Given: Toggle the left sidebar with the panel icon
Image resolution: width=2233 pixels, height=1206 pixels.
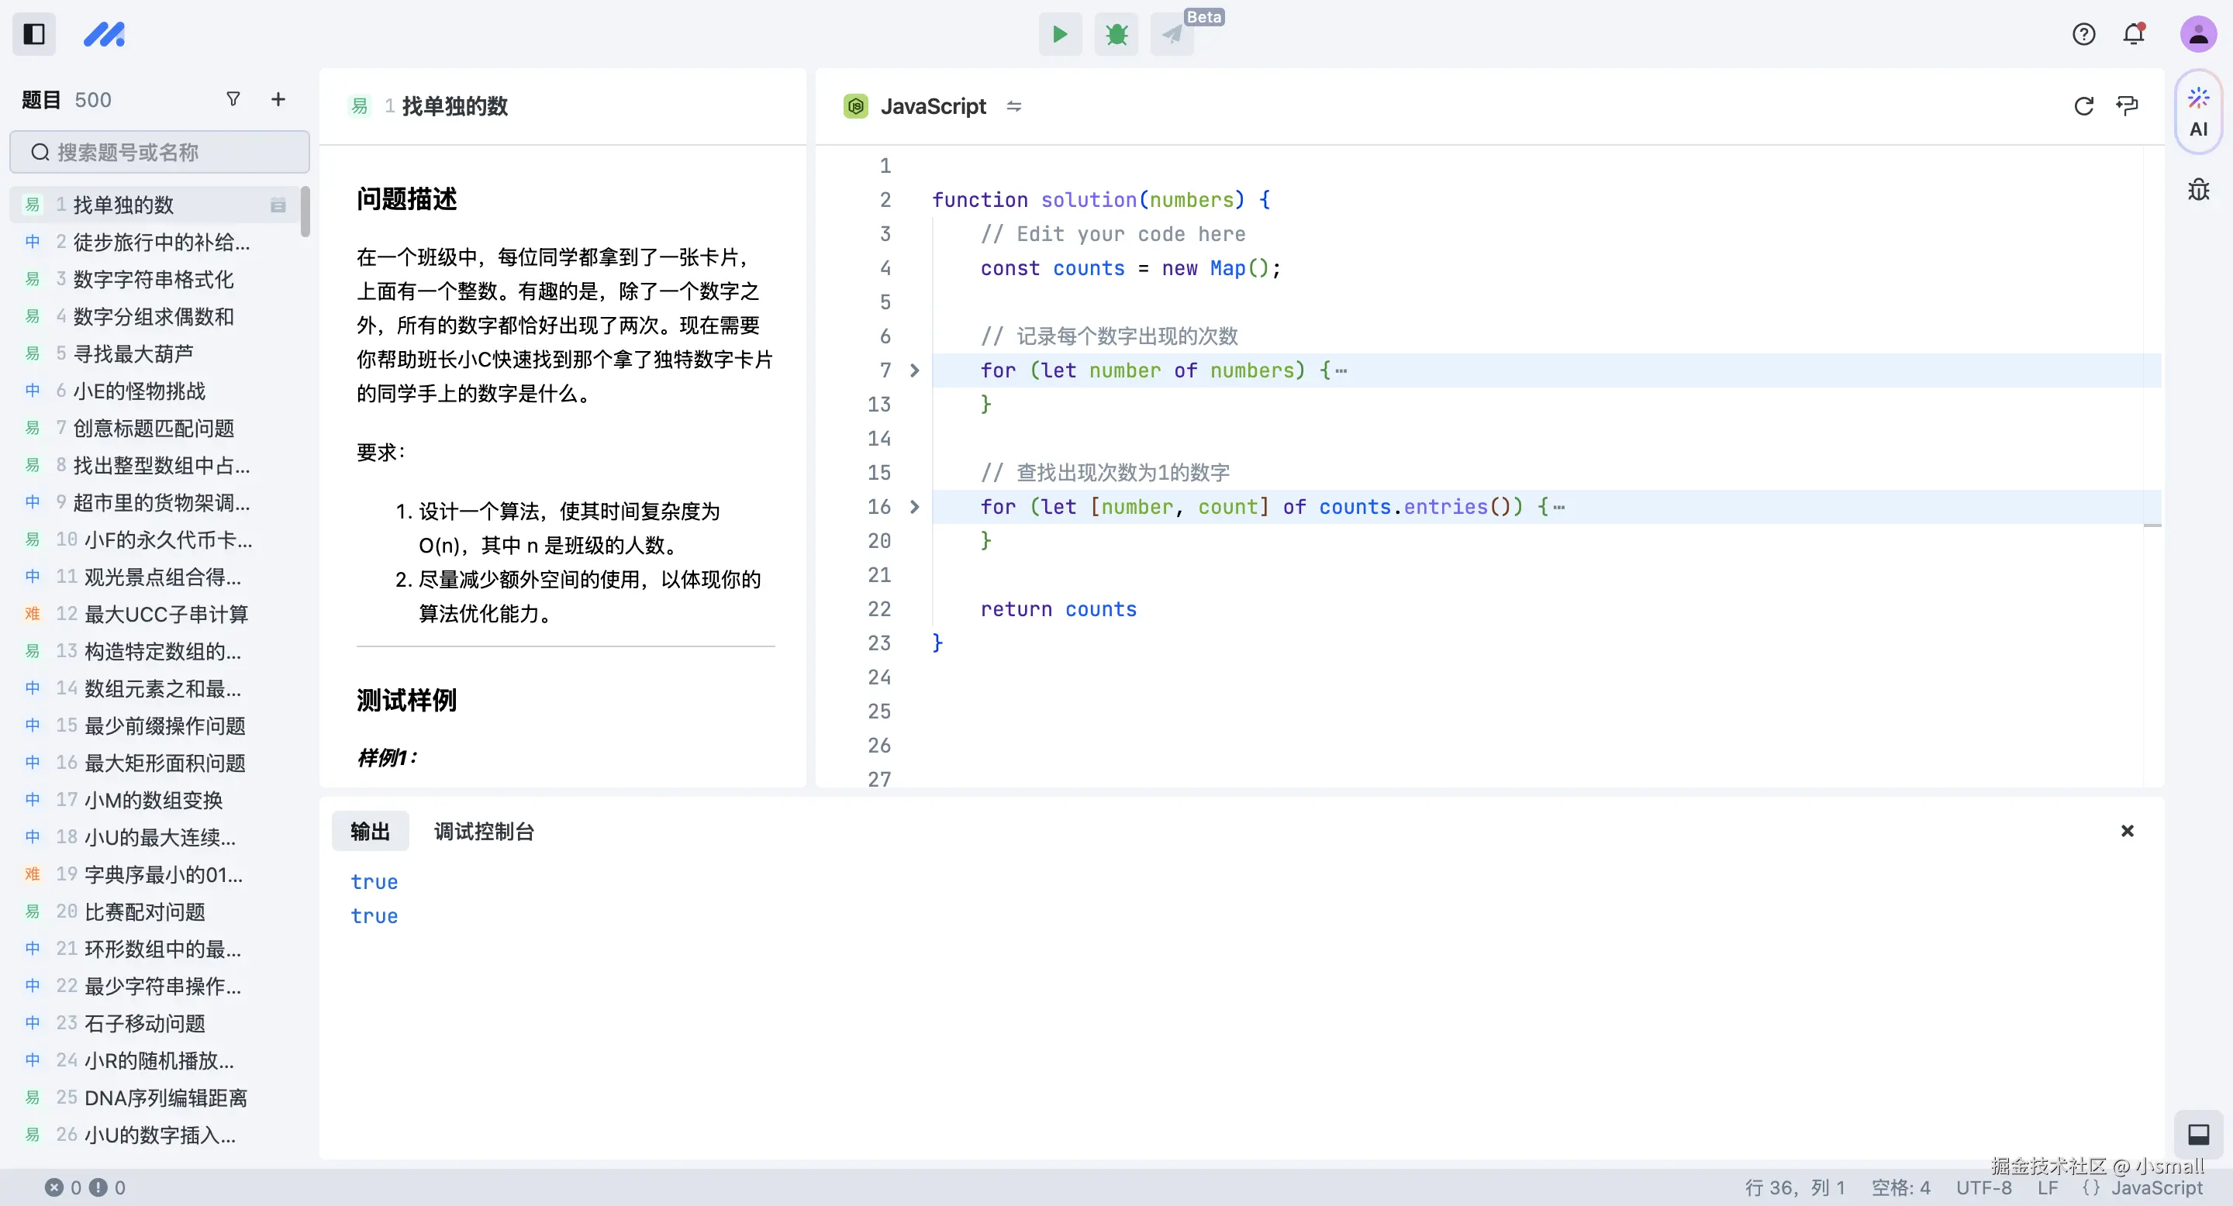Looking at the screenshot, I should click(34, 34).
